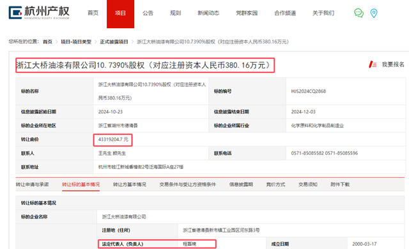
Task: Open the 公告 navigation item
Action: [148, 13]
